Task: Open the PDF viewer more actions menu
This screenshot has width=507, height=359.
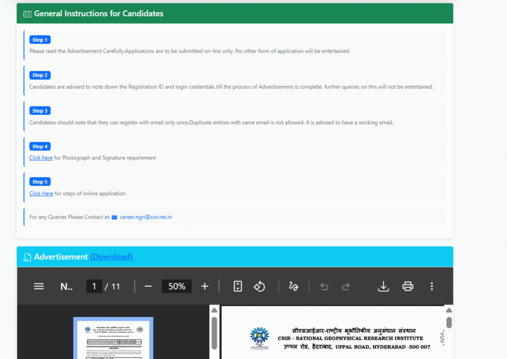Action: [x=432, y=286]
